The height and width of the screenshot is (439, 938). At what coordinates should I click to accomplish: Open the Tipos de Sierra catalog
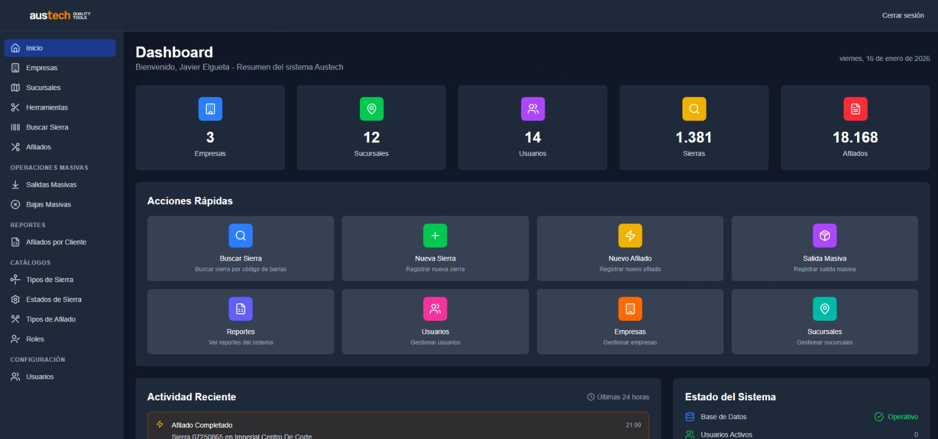60,280
